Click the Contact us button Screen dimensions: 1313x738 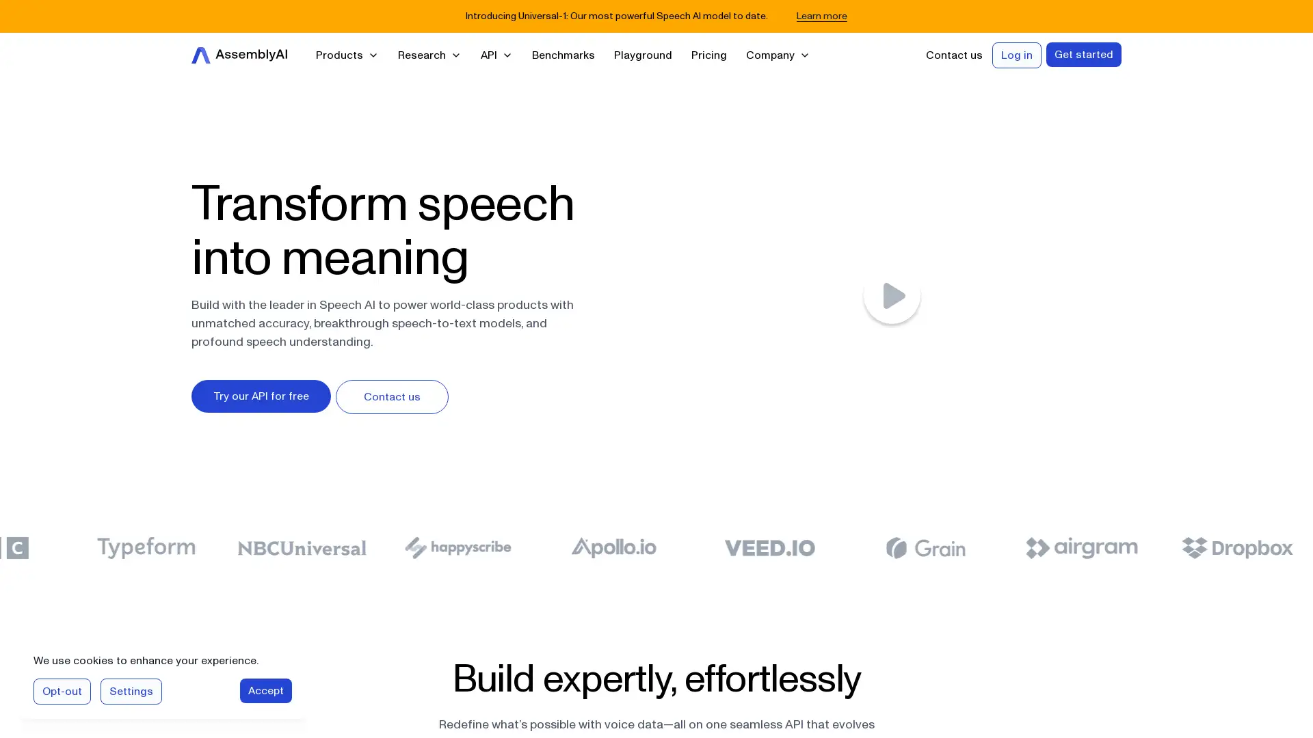pos(393,396)
